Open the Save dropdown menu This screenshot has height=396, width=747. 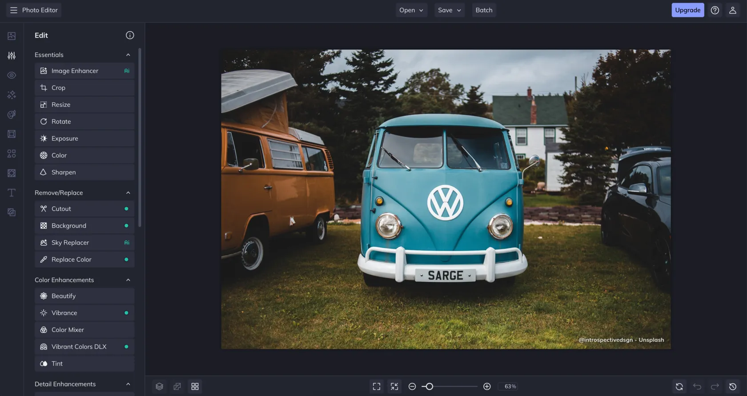(x=449, y=10)
